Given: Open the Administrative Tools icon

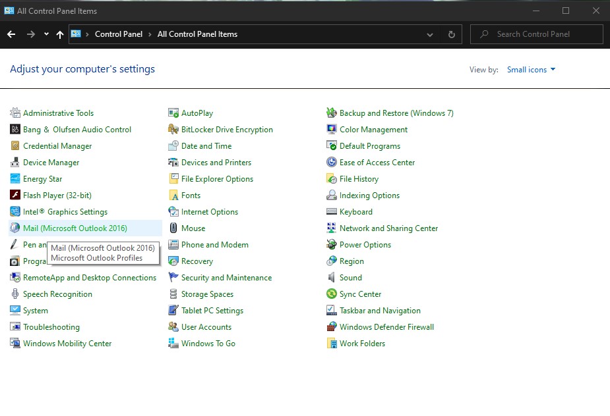Looking at the screenshot, I should click(x=15, y=113).
